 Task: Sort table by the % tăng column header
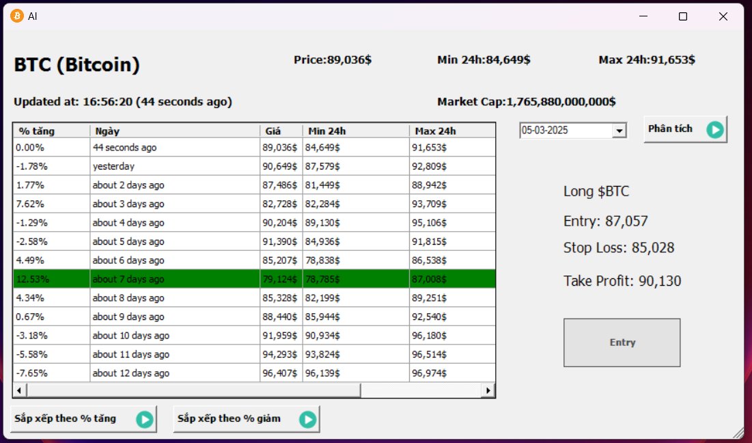click(x=52, y=131)
